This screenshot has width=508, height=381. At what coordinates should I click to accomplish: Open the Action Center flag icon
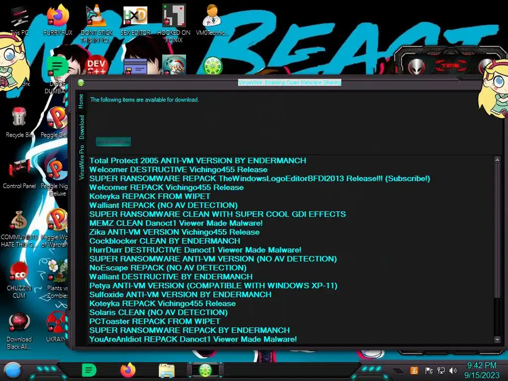[x=429, y=370]
